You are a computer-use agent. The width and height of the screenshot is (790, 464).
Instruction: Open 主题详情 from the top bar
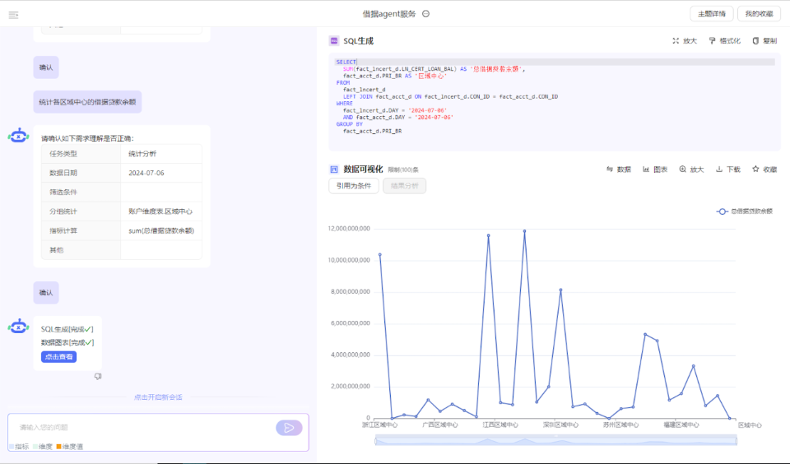tap(711, 14)
